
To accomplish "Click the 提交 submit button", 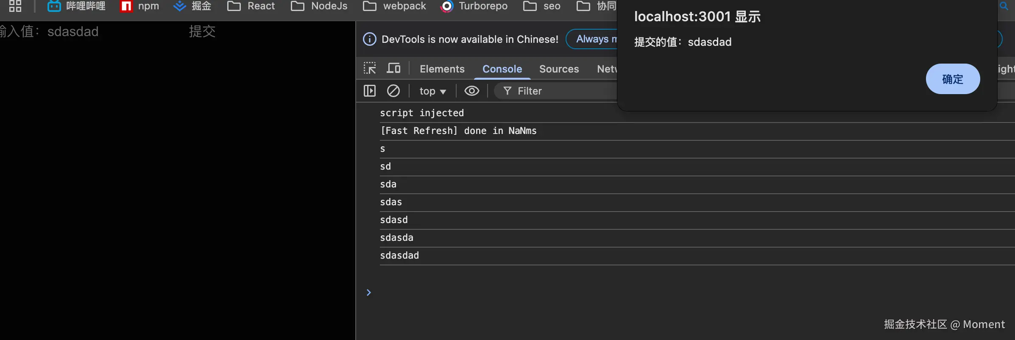I will (202, 31).
